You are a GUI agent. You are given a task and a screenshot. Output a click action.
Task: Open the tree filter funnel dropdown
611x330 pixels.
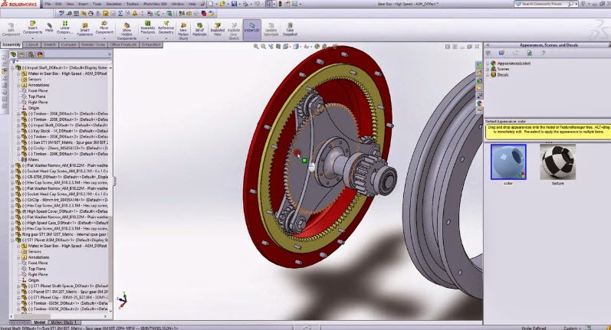(x=15, y=61)
